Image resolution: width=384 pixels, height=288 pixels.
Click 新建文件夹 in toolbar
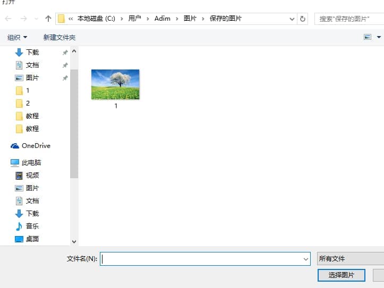[x=59, y=37]
